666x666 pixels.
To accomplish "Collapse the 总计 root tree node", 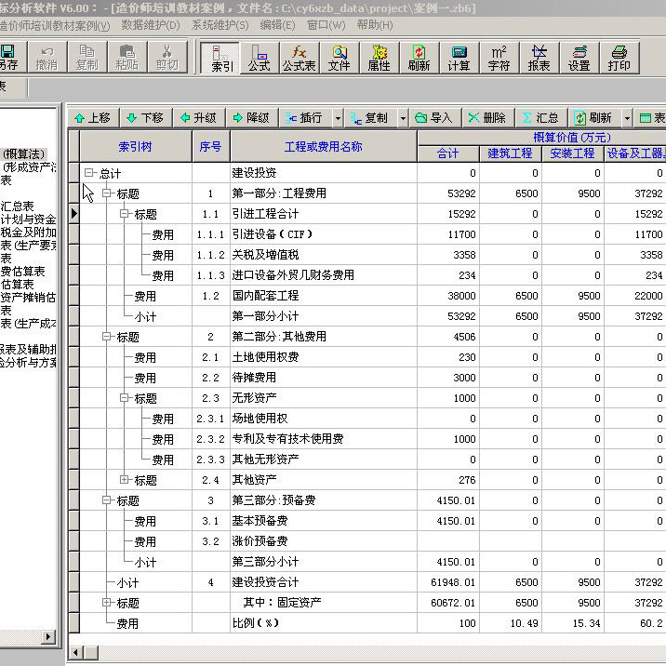I will click(x=89, y=174).
